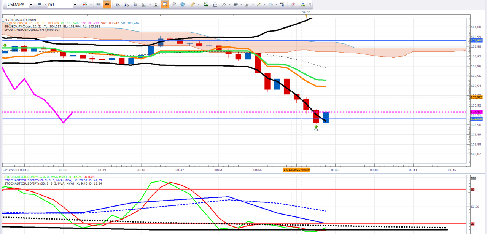Expand fan lines tool dropdown
487x234 pixels.
point(253,5)
